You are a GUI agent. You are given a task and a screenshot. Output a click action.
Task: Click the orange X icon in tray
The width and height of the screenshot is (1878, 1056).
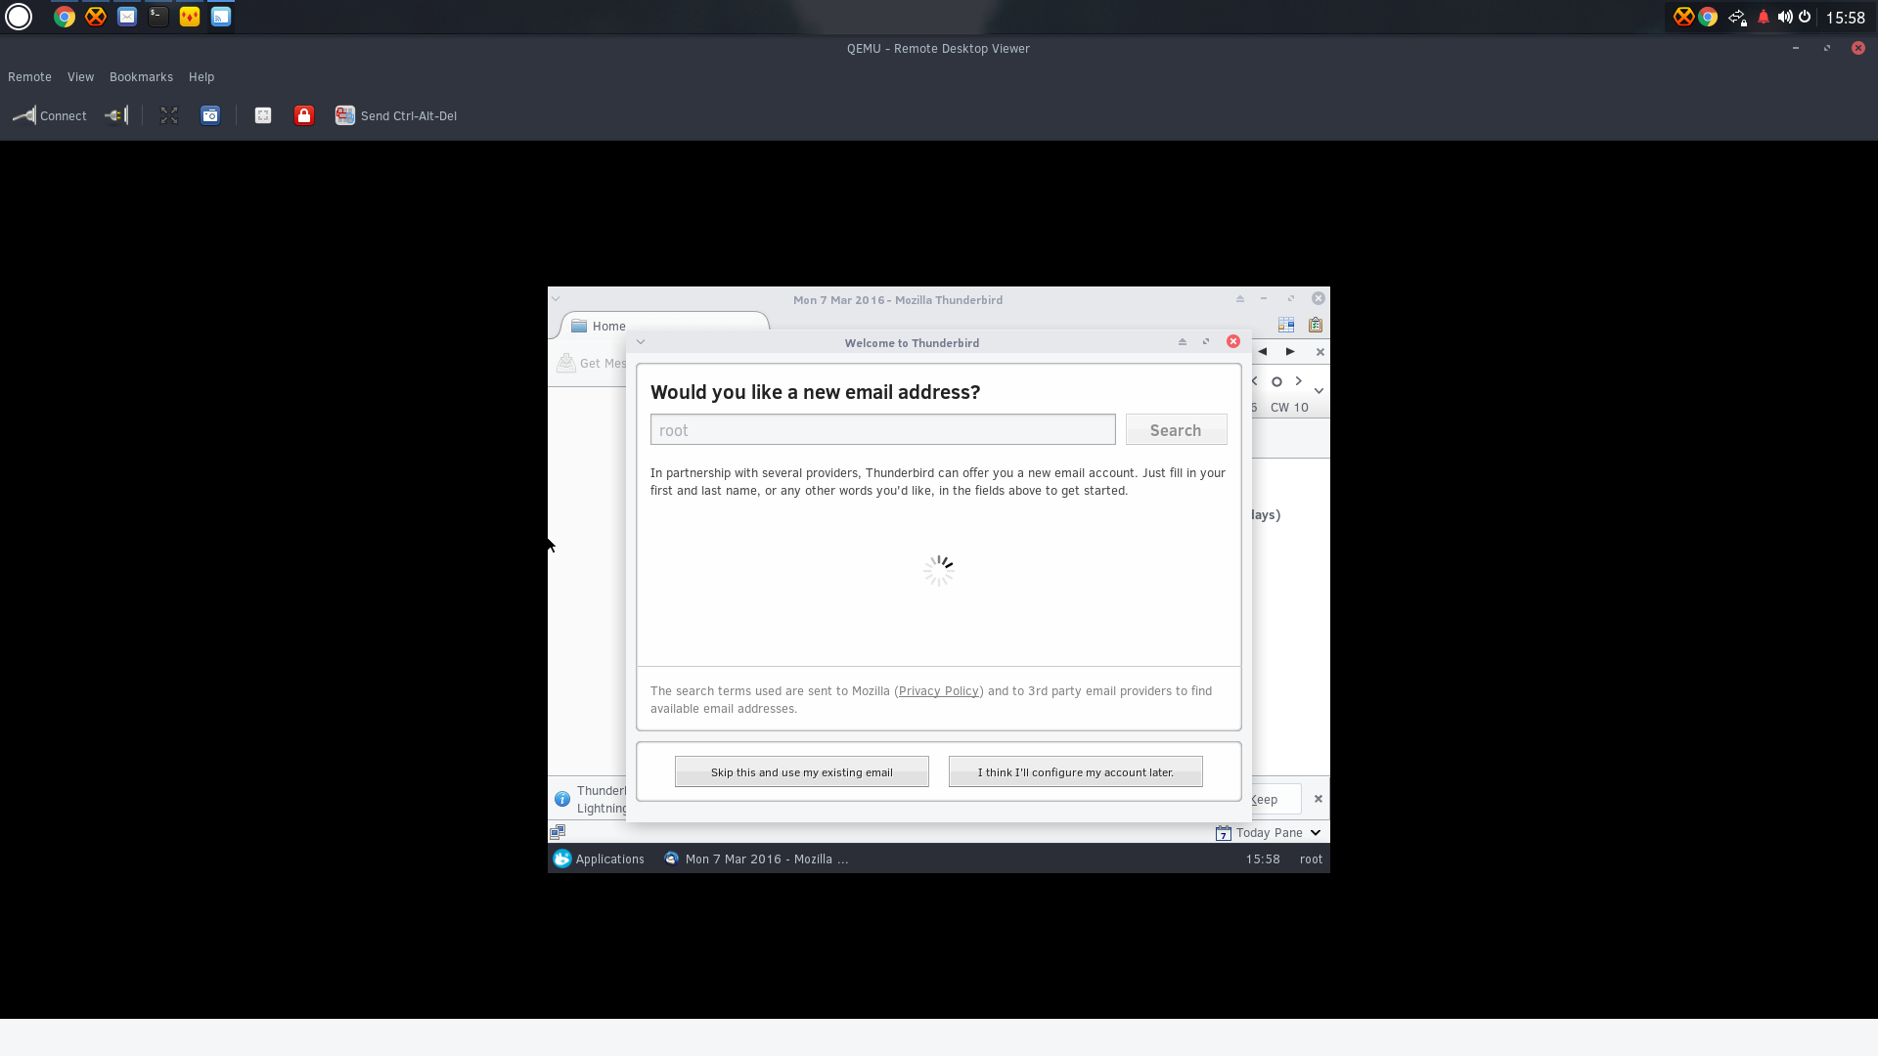tap(1683, 17)
